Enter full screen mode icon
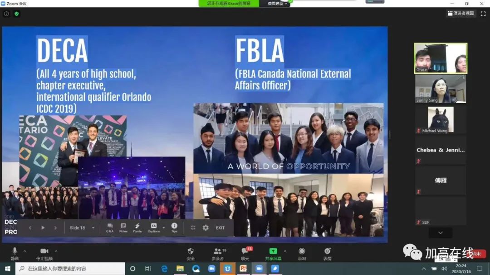 (x=483, y=14)
